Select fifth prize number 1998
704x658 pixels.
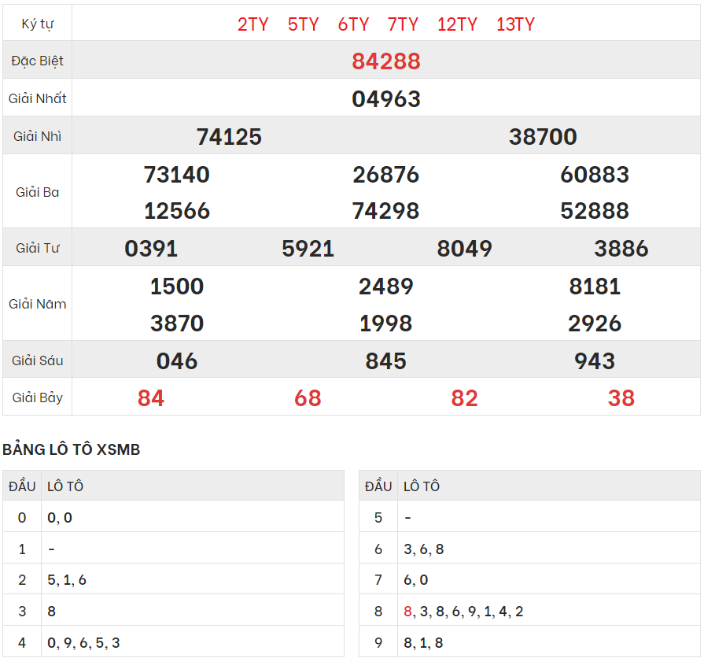[x=385, y=323]
